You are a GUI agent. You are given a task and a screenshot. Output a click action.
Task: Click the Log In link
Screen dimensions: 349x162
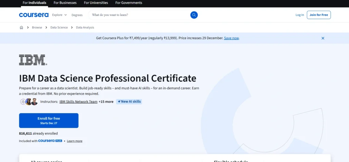(300, 15)
